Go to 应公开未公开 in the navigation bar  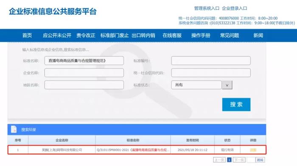click(x=57, y=35)
